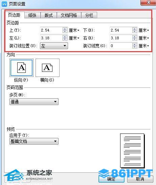
Task: Click the top margin value field
Action: [51, 30]
